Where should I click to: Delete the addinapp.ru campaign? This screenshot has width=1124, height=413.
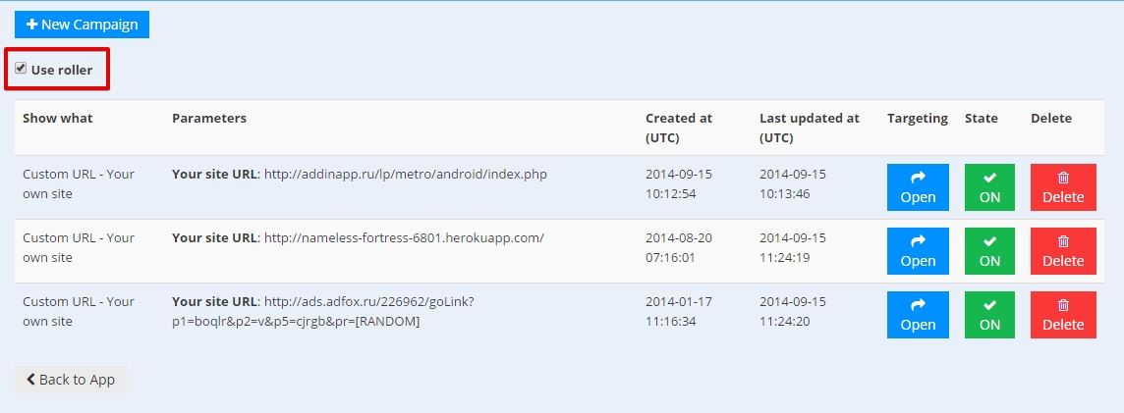[1063, 187]
